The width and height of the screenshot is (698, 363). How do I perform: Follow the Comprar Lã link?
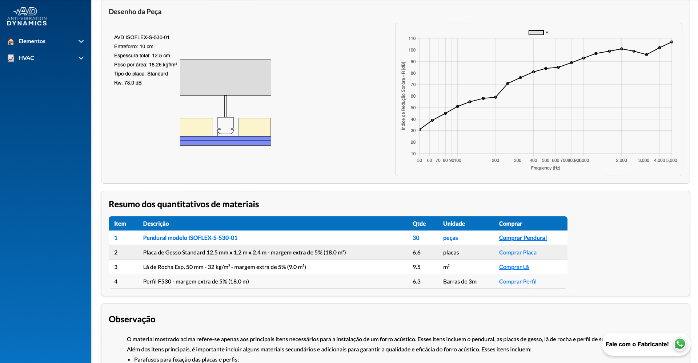point(514,267)
